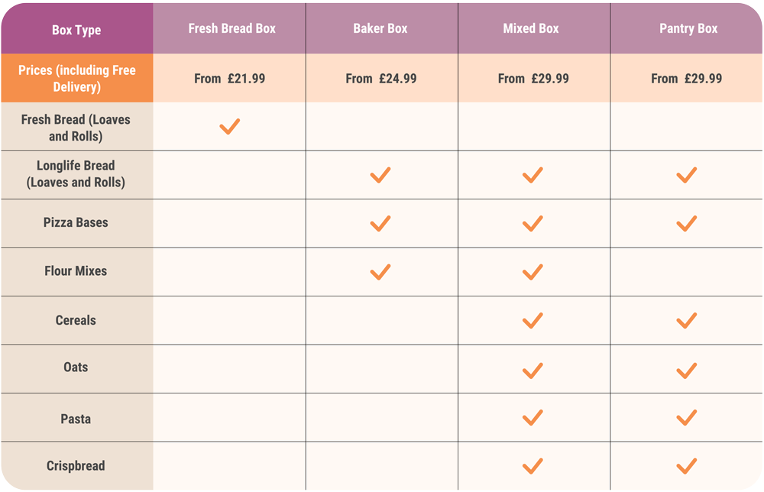
Task: Click Mixed Box checkmark in Cereals row
Action: click(x=533, y=320)
